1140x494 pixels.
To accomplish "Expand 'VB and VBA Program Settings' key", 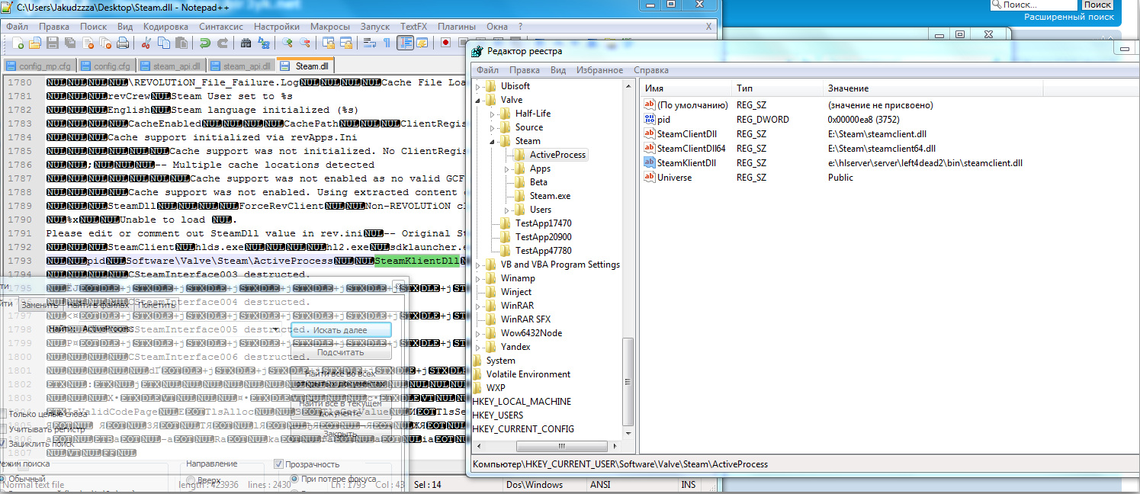I will tap(477, 265).
